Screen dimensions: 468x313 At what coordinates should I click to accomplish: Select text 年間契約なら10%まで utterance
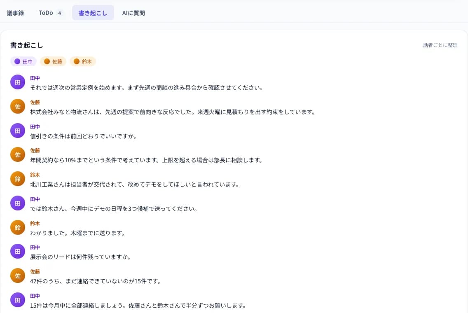146,160
